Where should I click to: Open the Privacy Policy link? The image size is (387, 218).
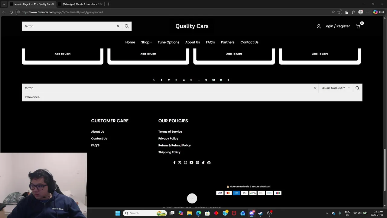click(168, 139)
